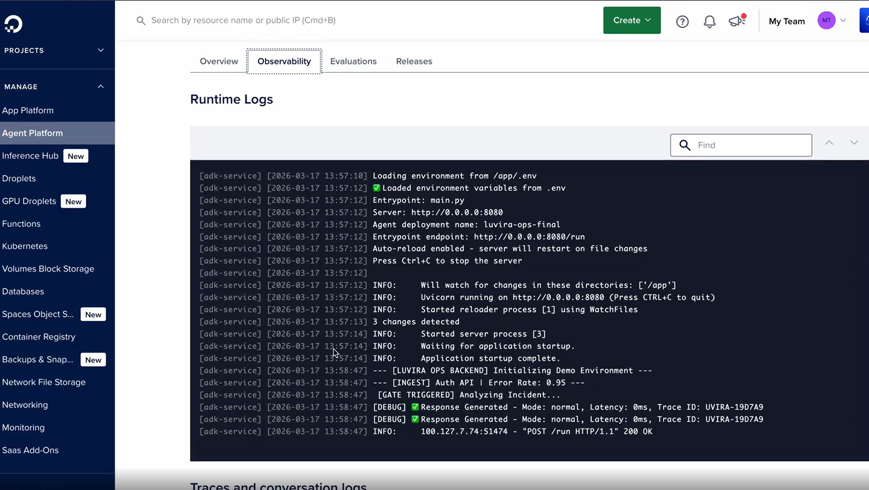Expand the Projects sidebar section

(101, 50)
